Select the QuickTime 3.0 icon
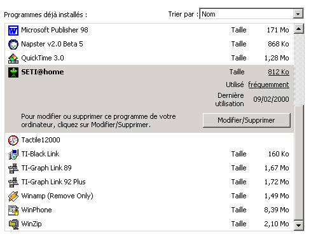This screenshot has width=311, height=239. point(13,58)
